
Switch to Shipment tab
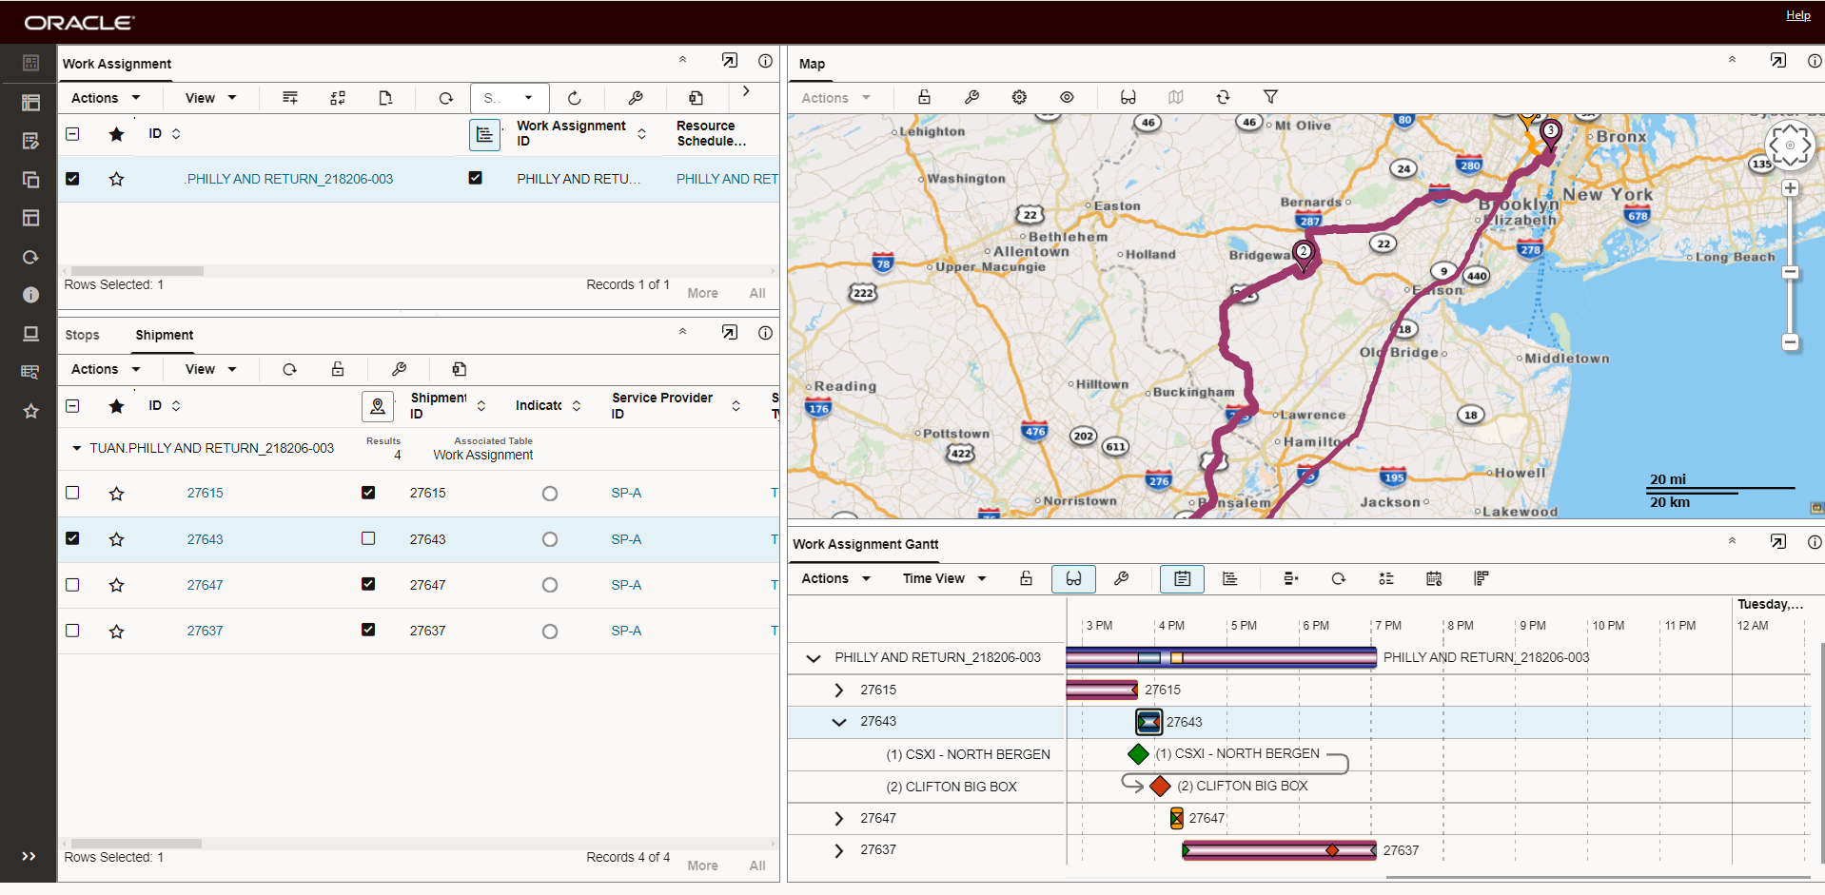[x=164, y=335]
